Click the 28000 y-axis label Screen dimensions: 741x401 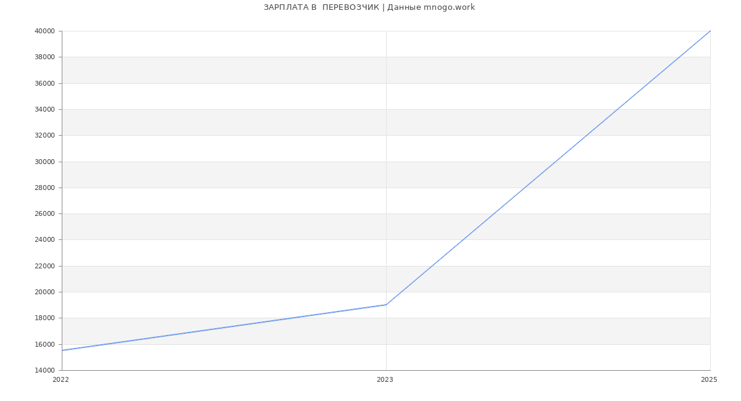pos(44,188)
